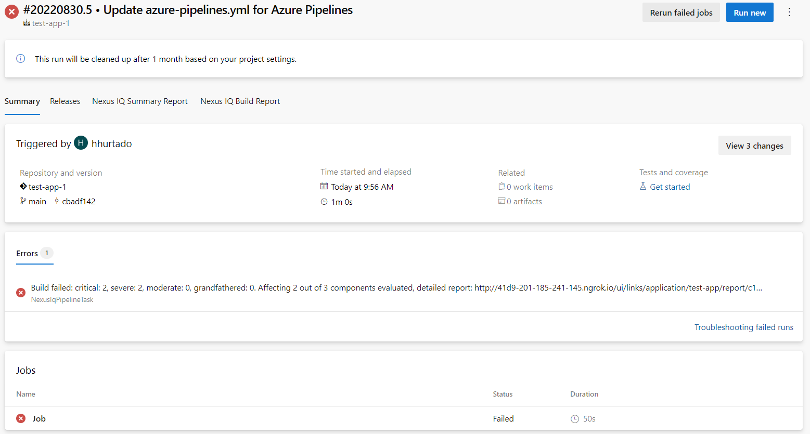Click the Run new button
This screenshot has width=810, height=434.
coord(749,12)
